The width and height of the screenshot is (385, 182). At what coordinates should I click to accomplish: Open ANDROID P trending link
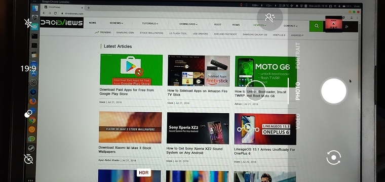(x=297, y=35)
